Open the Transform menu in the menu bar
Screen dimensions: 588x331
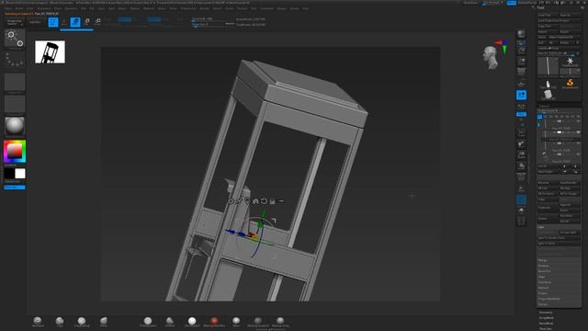pos(266,8)
